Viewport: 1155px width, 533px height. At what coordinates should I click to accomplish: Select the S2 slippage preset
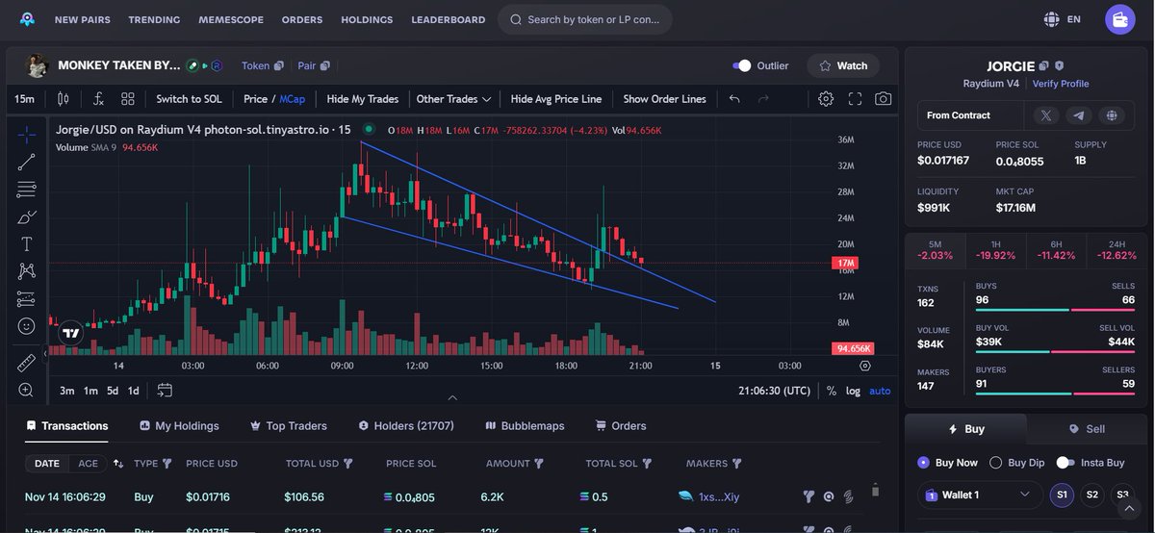pos(1091,495)
